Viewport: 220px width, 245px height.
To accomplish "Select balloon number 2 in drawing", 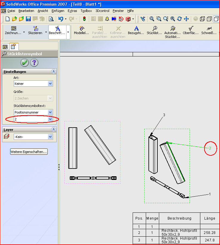I will coord(210,148).
